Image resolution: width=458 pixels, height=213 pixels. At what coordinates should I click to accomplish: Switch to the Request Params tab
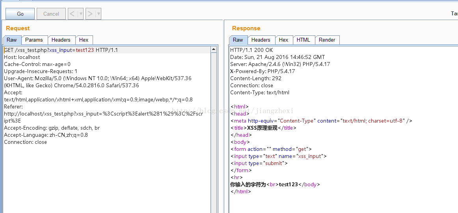coord(34,40)
